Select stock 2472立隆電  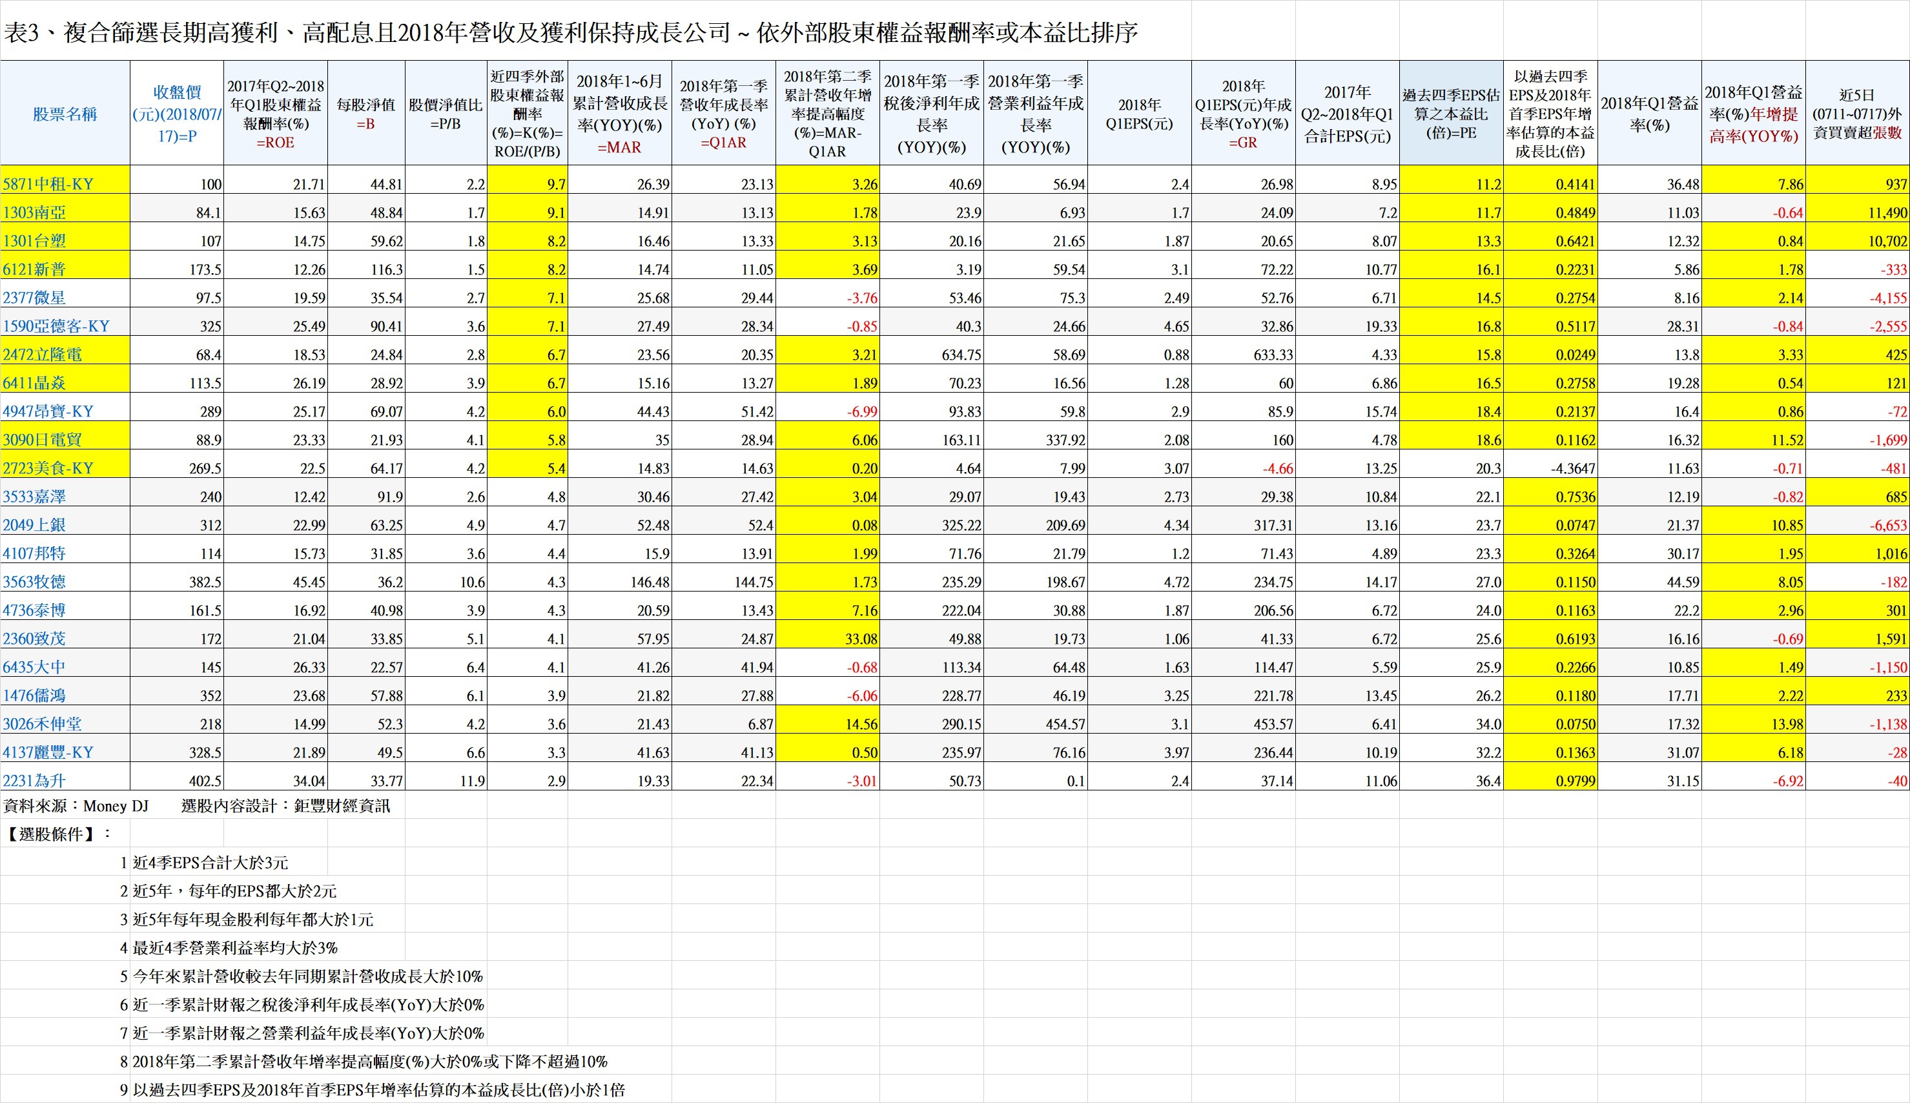pyautogui.click(x=42, y=355)
